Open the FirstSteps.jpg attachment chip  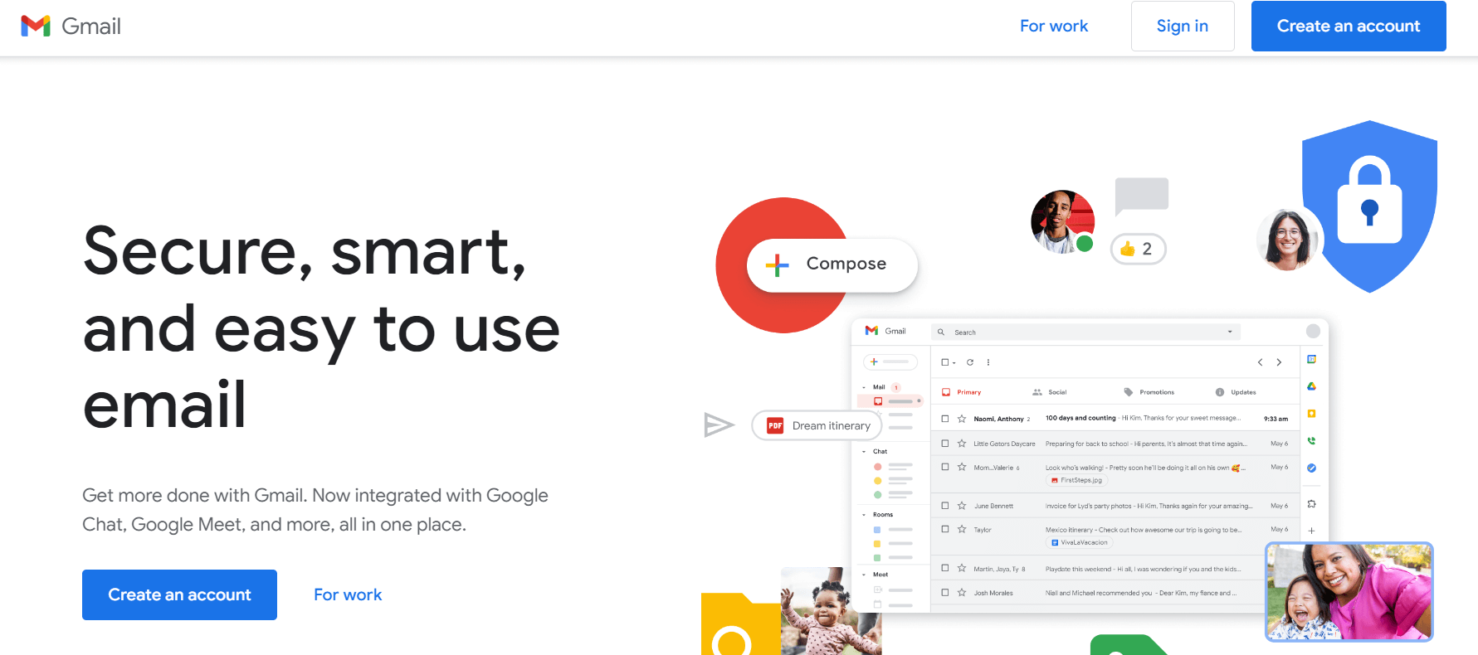[x=1076, y=480]
